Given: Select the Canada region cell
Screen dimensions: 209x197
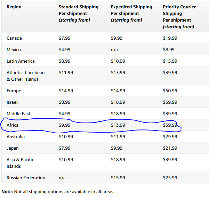Looking at the screenshot, I should (14, 38).
